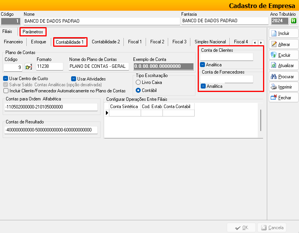Image resolution: width=299 pixels, height=233 pixels.
Task: Click the OK checkmark icon
Action: [x=237, y=228]
